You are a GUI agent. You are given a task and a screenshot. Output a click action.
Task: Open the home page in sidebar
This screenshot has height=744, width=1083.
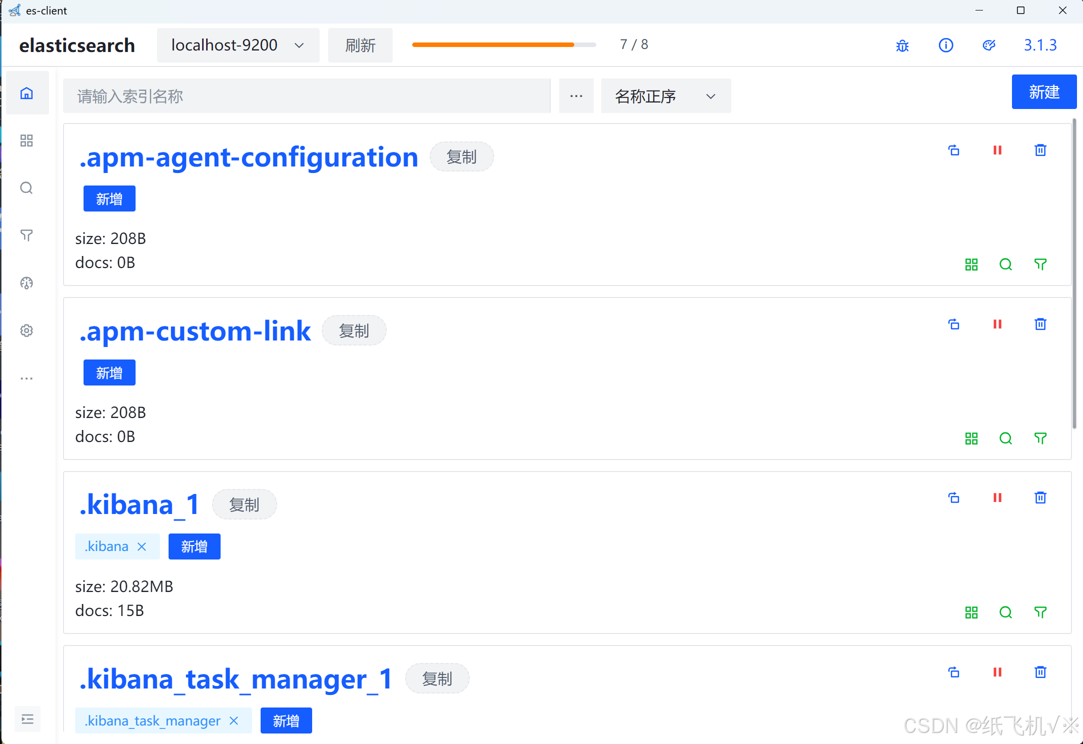tap(27, 93)
